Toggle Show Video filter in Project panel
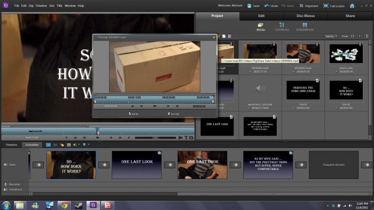Image resolution: width=374 pixels, height=210 pixels. (x=353, y=36)
